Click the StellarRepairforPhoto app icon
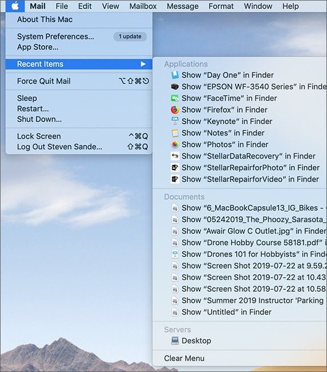 point(175,168)
